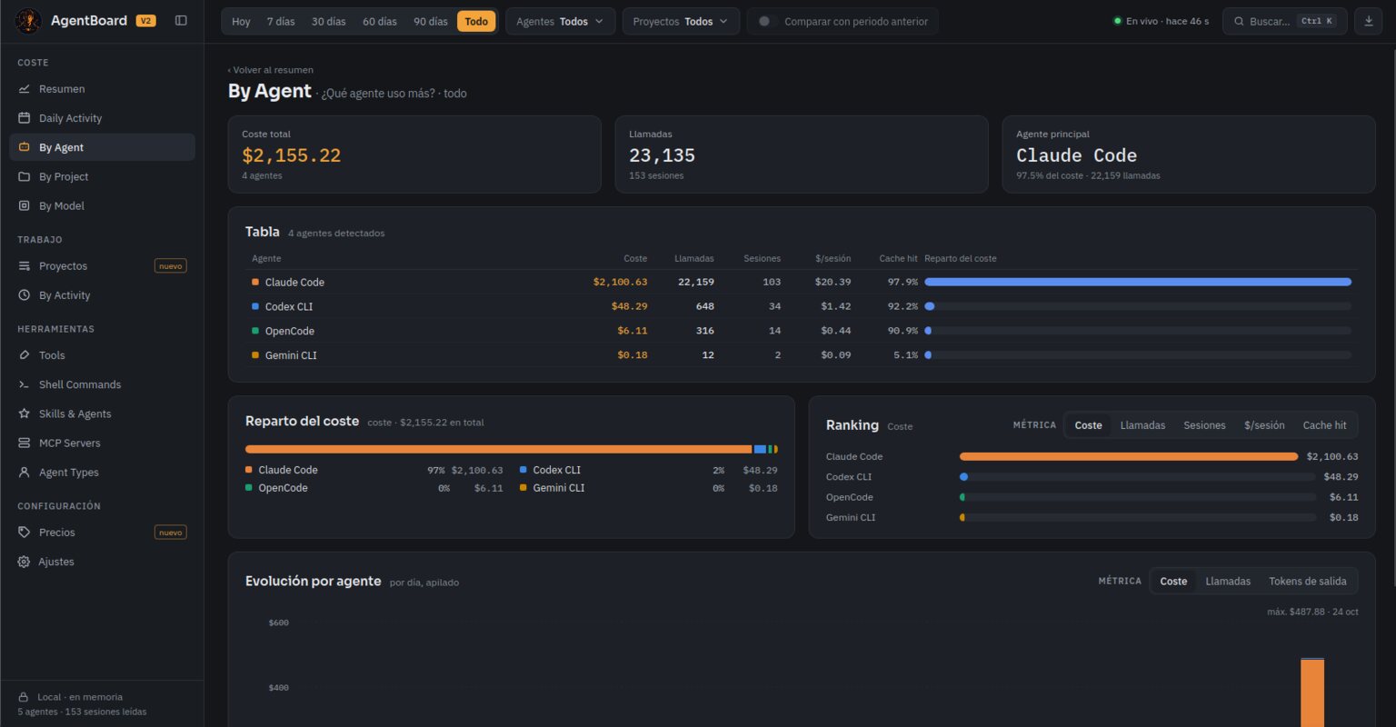Image resolution: width=1396 pixels, height=727 pixels.
Task: Click the Codex CLI row in the table
Action: (x=801, y=306)
